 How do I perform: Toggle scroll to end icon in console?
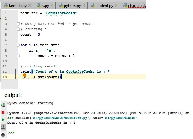(x=3, y=127)
